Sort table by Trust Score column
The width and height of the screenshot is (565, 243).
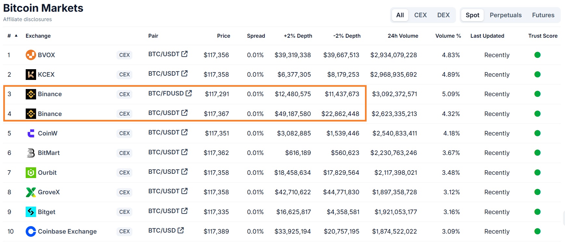pyautogui.click(x=543, y=36)
